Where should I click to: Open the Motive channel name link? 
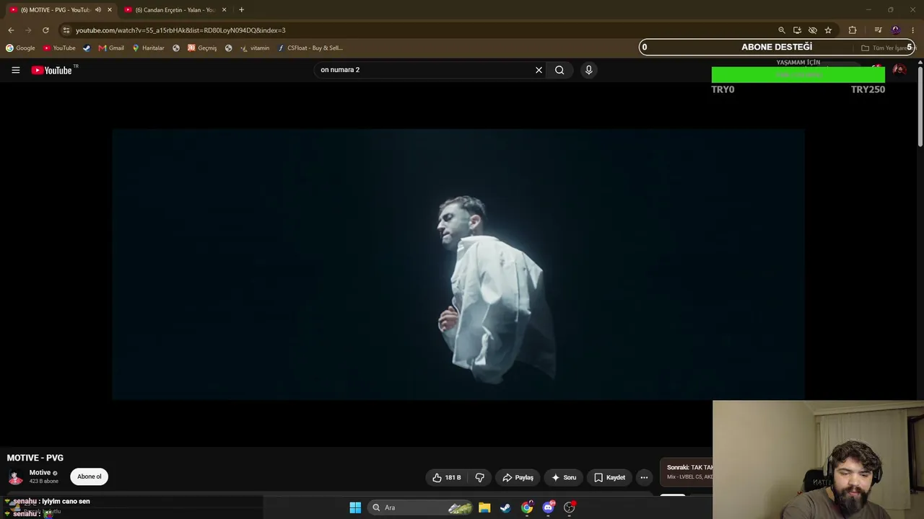tap(40, 473)
